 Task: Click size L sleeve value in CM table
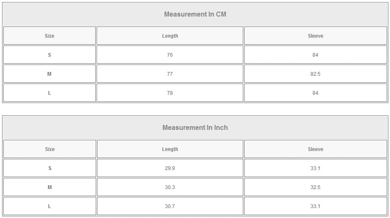pyautogui.click(x=315, y=93)
